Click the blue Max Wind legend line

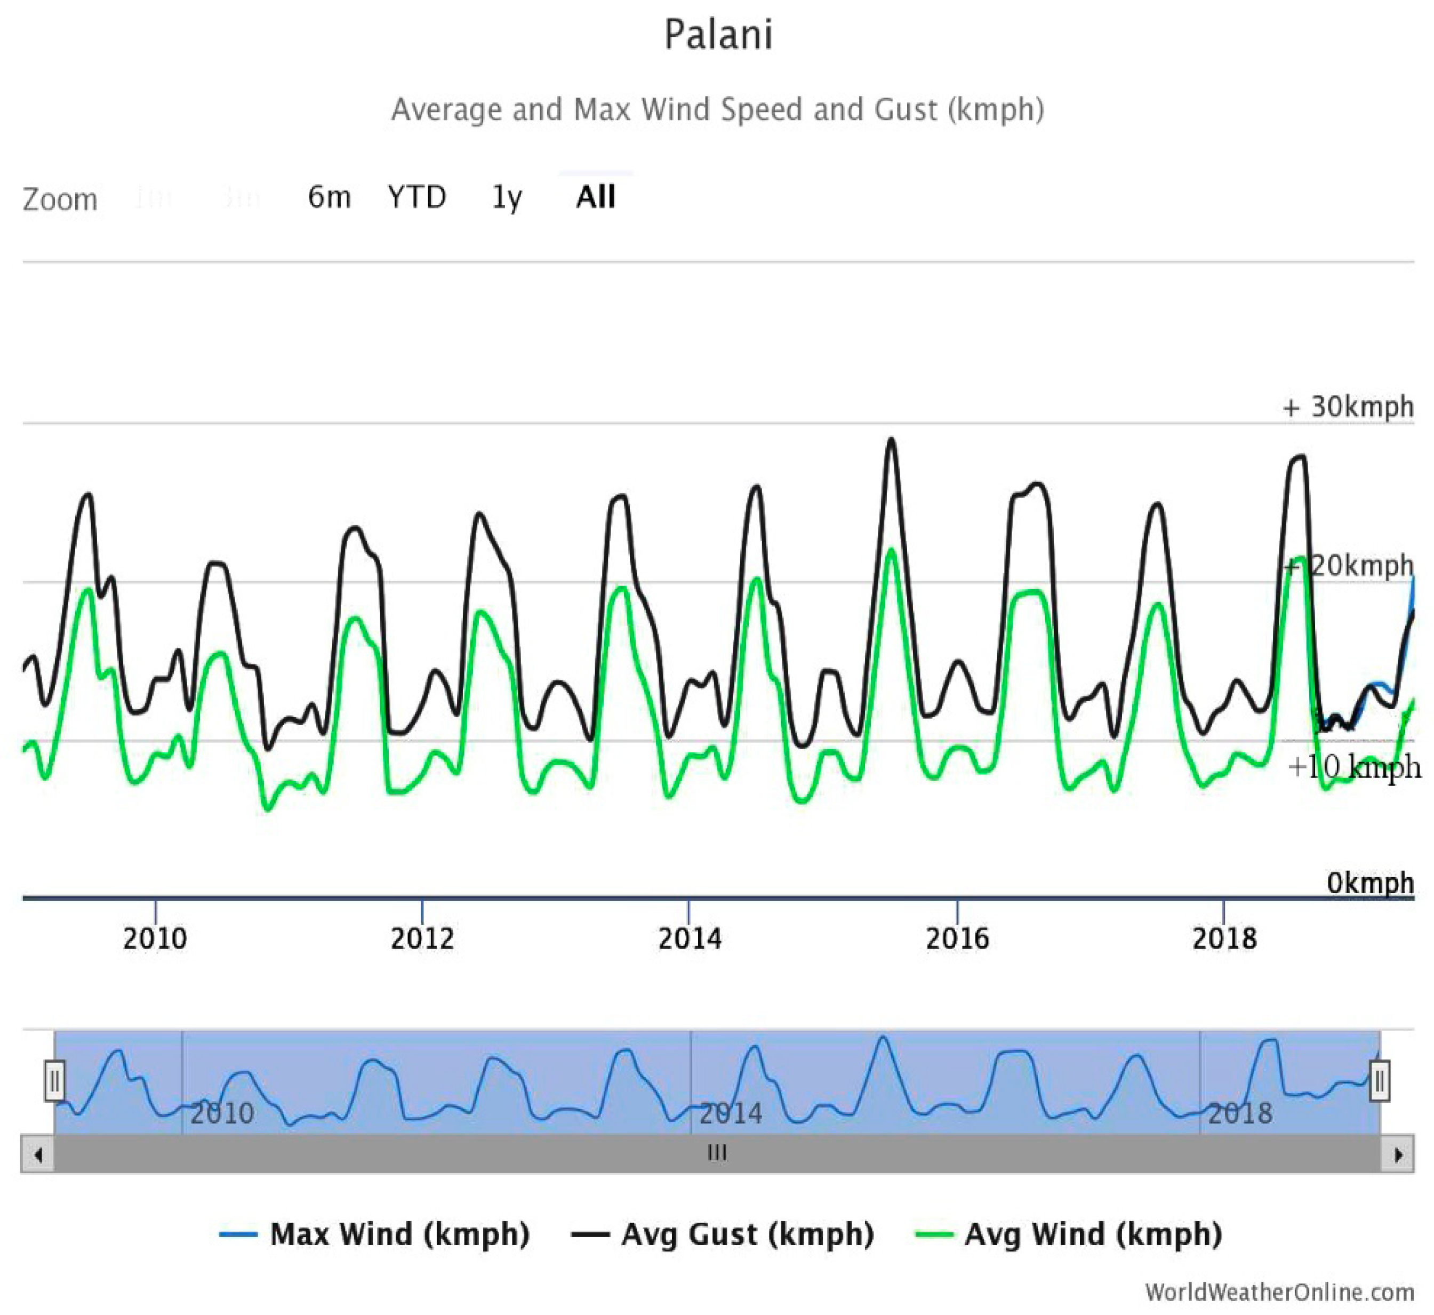coord(238,1234)
